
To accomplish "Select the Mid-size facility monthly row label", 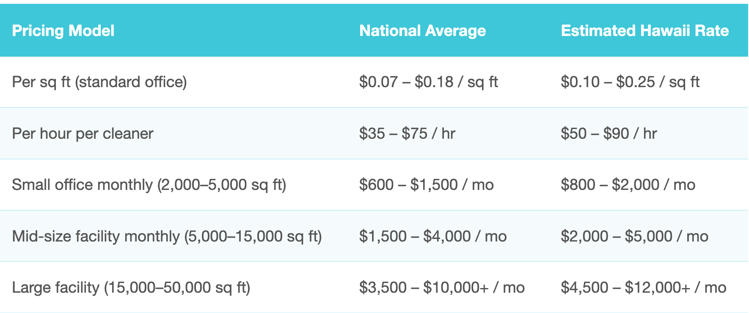I will point(167,236).
